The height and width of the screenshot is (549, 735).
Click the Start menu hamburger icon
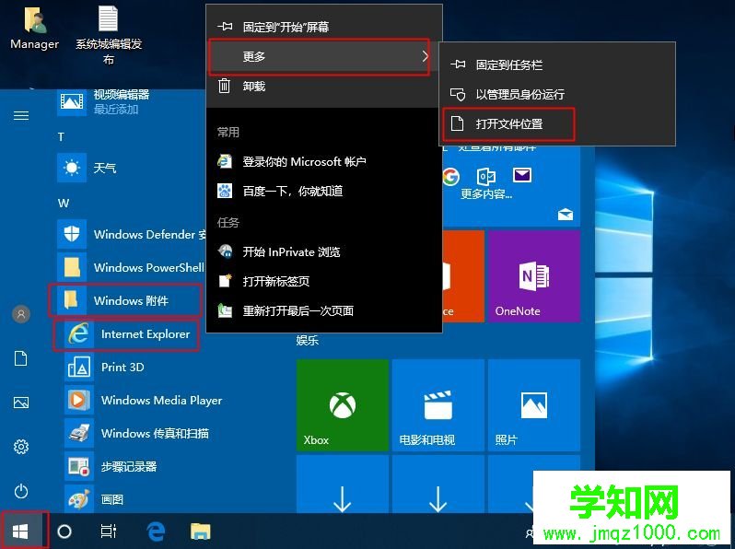tap(21, 115)
